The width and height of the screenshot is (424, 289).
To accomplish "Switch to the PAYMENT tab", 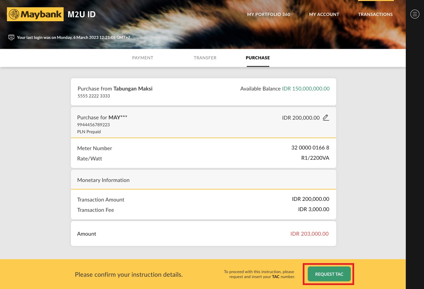I will 142,58.
